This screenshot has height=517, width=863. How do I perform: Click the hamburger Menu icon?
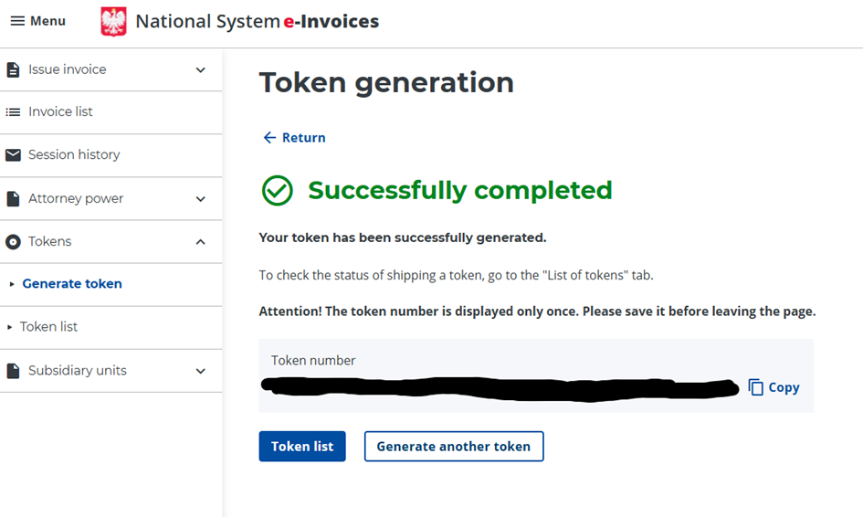click(x=17, y=21)
